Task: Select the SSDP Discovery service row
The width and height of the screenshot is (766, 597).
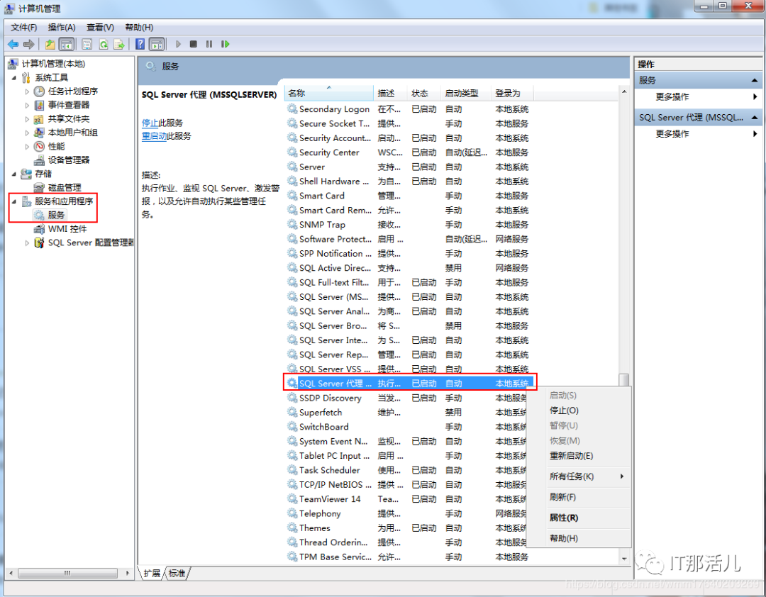Action: 409,398
